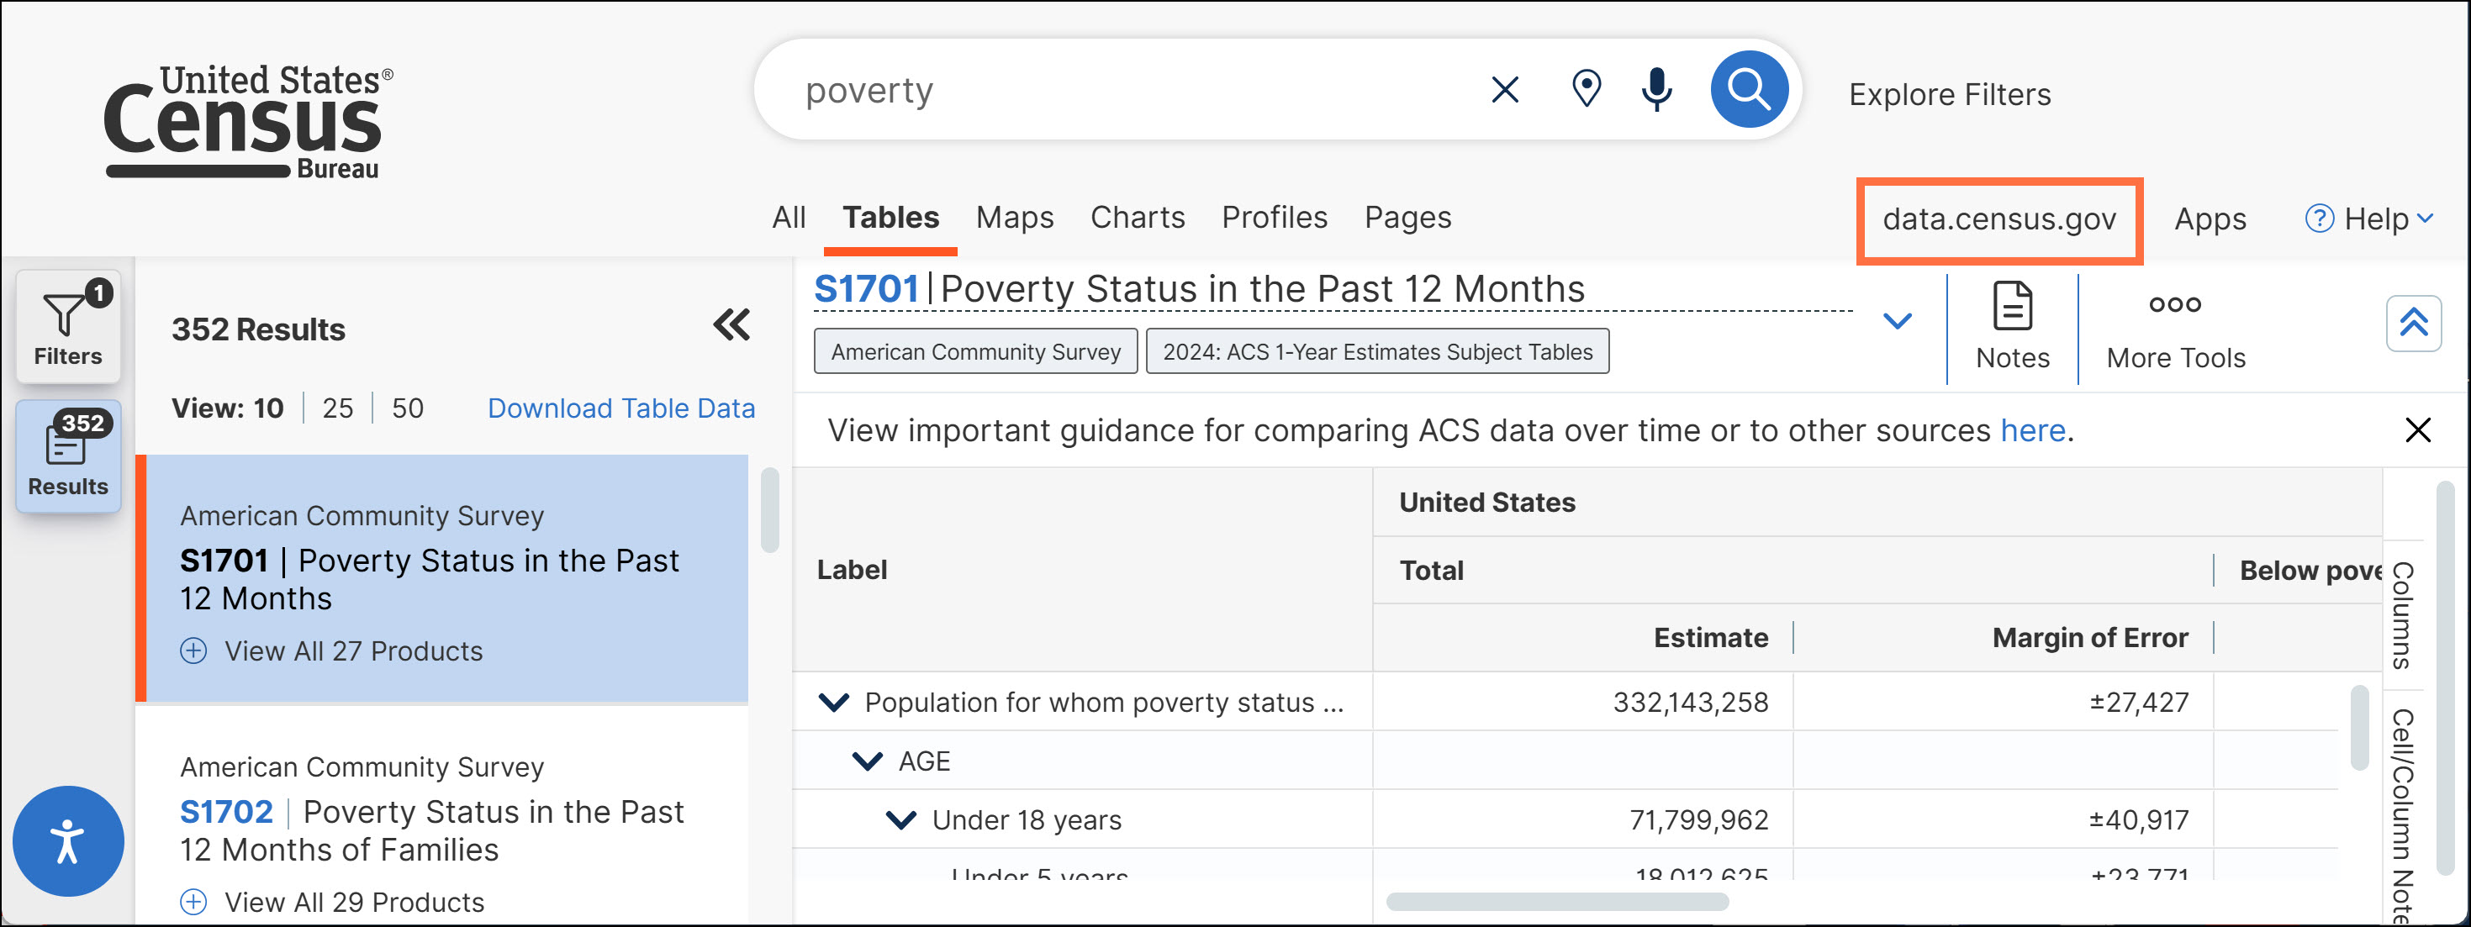Switch to the Maps tab
The image size is (2471, 927).
(1014, 218)
